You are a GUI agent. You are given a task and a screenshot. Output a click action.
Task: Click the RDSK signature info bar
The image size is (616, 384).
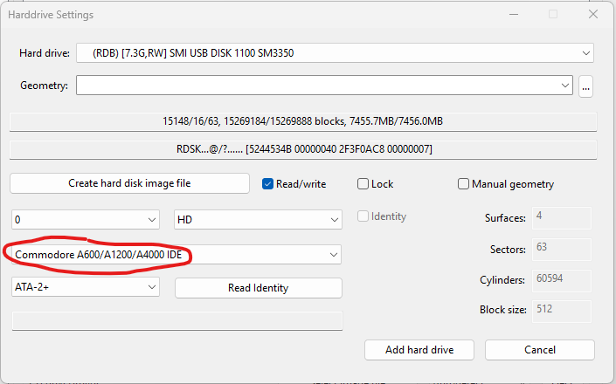(x=302, y=149)
